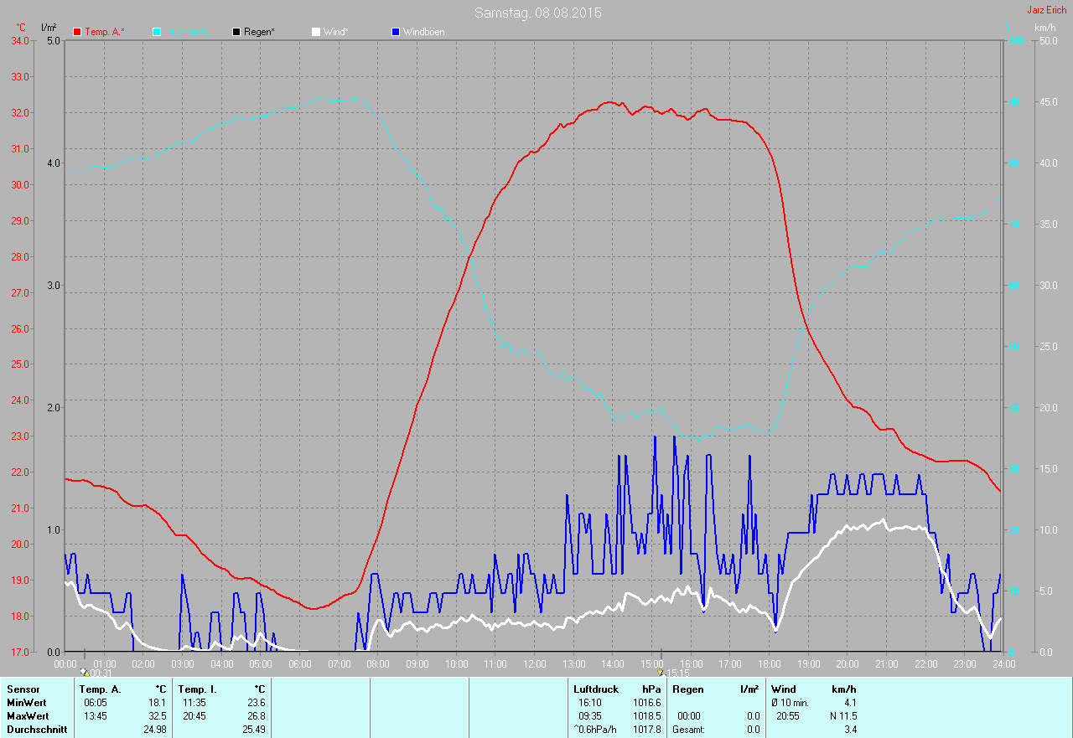
Task: Click the 18:00 label on the time axis
Action: coord(769,664)
